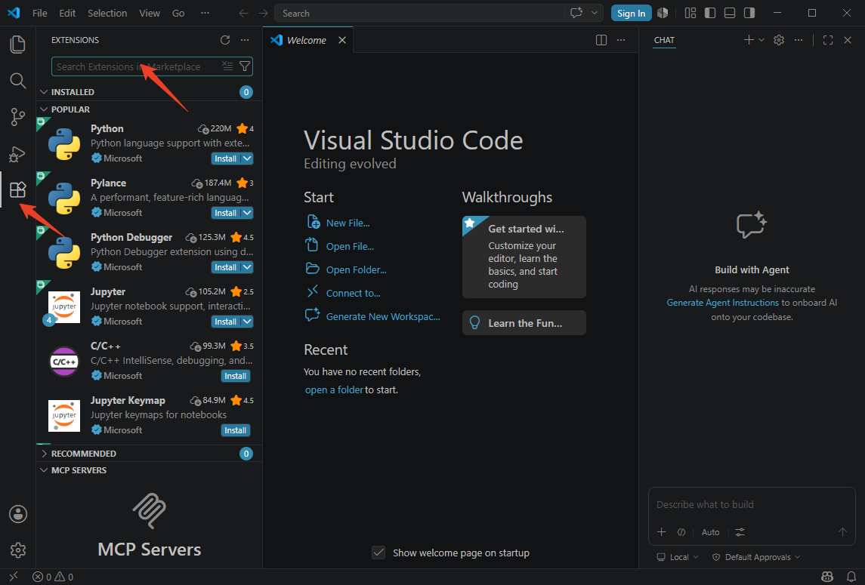Show more menu bar items

click(x=205, y=14)
